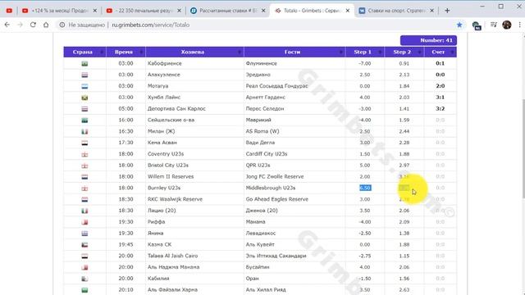The image size is (525, 295).
Task: Select 'Jong FC Zwolle Reserve' cell
Action: click(294, 177)
